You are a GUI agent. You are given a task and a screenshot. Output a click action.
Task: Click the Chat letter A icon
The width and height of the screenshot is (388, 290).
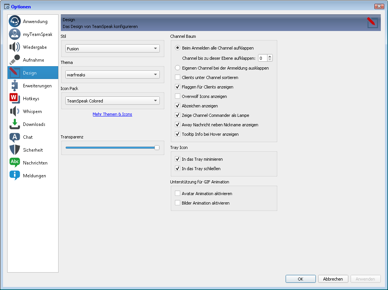click(x=15, y=137)
